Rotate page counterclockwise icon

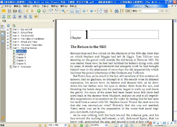pos(57,11)
